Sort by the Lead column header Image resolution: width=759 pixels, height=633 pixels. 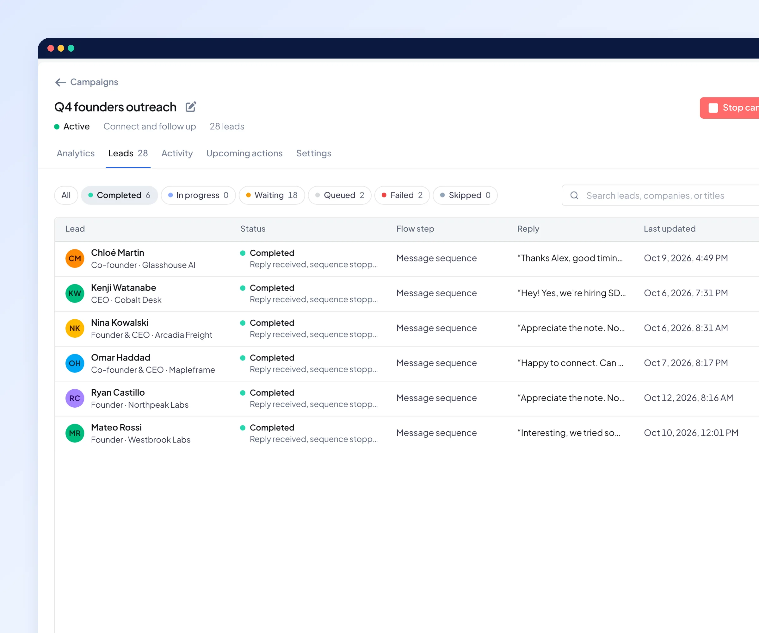(75, 229)
